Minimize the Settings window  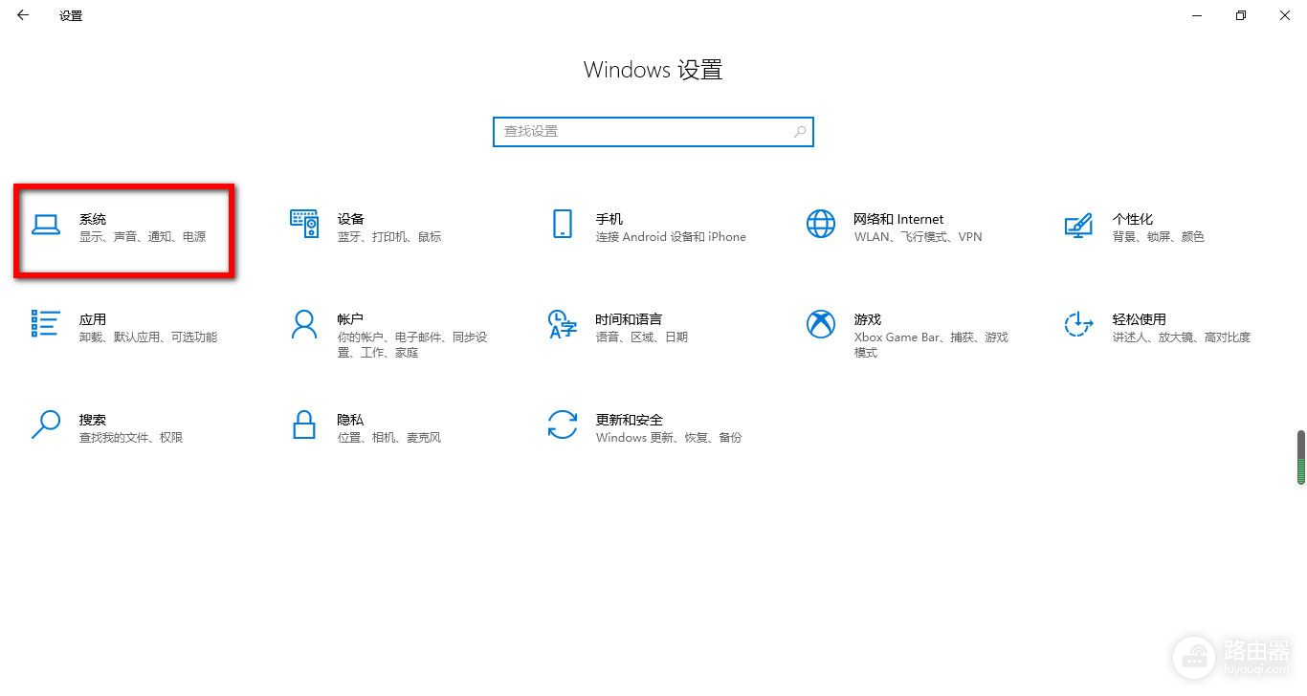(x=1197, y=15)
